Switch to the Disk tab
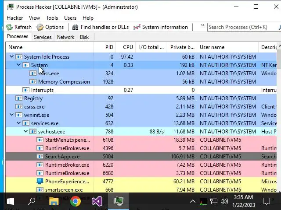 click(84, 37)
